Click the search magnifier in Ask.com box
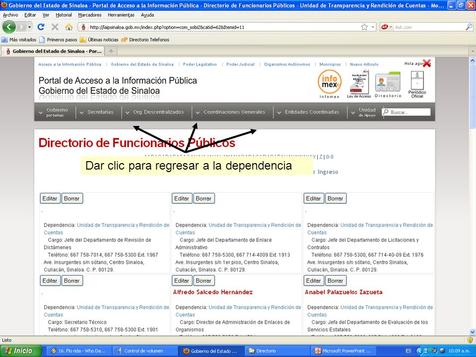476x357 pixels. 469,27
